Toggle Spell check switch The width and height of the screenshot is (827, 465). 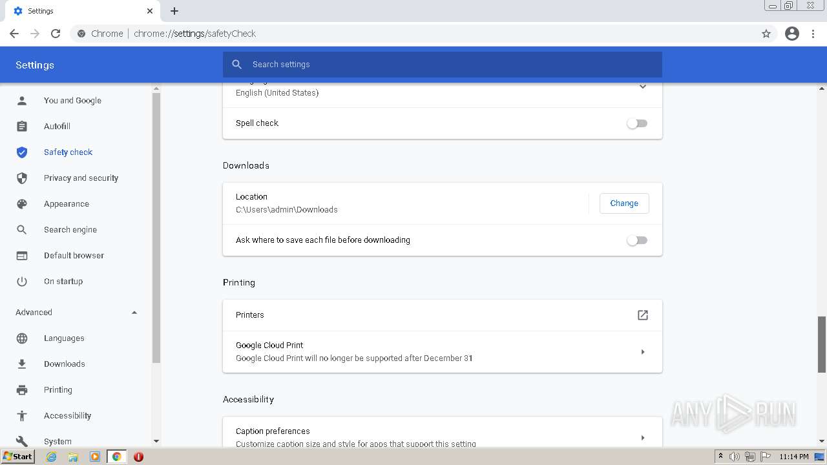[x=637, y=123]
